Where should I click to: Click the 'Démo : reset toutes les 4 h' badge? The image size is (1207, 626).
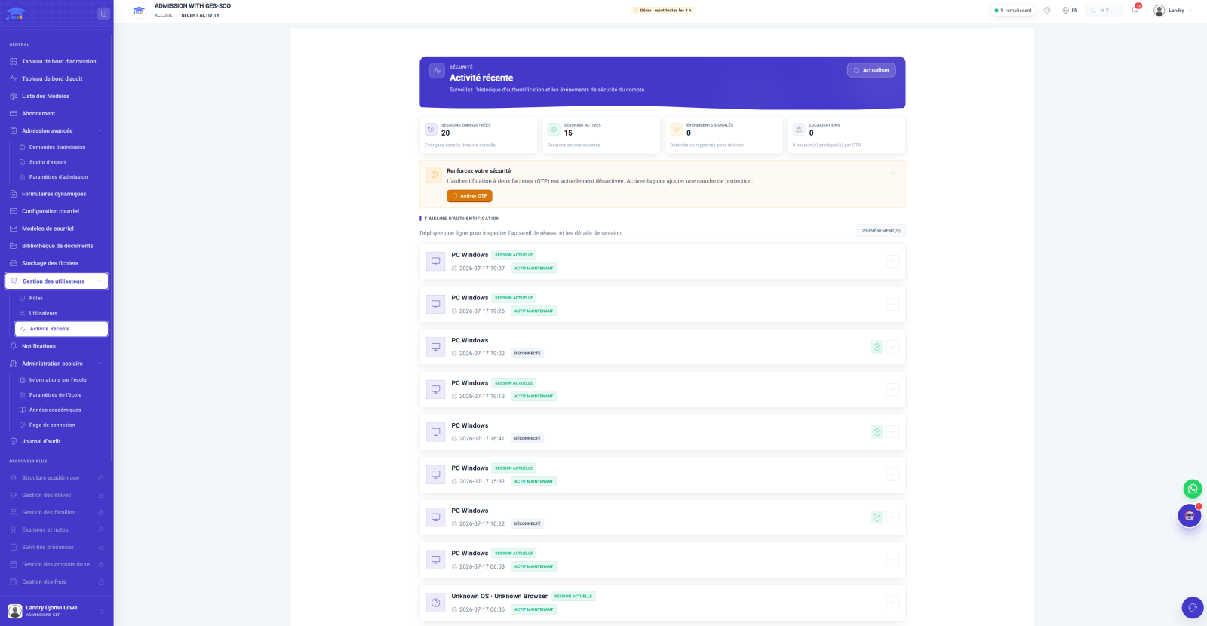(x=662, y=11)
